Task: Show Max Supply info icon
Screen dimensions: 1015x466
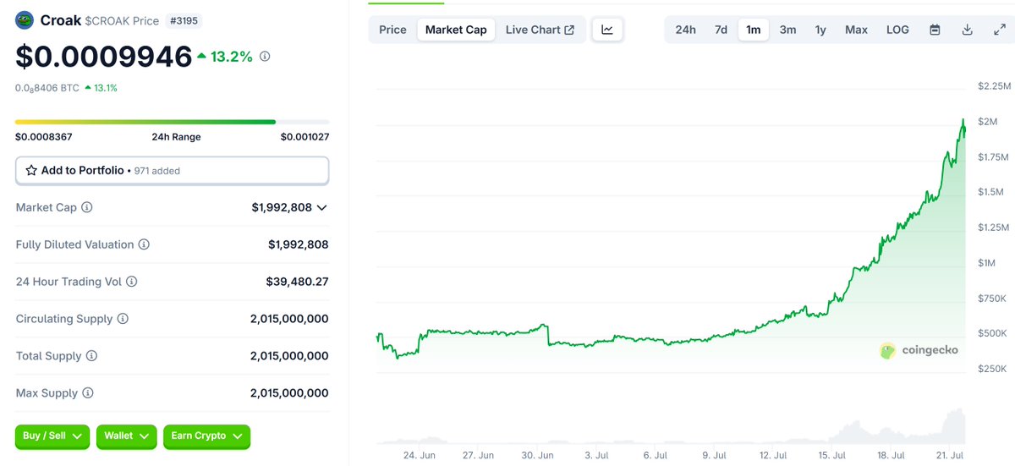Action: point(87,393)
